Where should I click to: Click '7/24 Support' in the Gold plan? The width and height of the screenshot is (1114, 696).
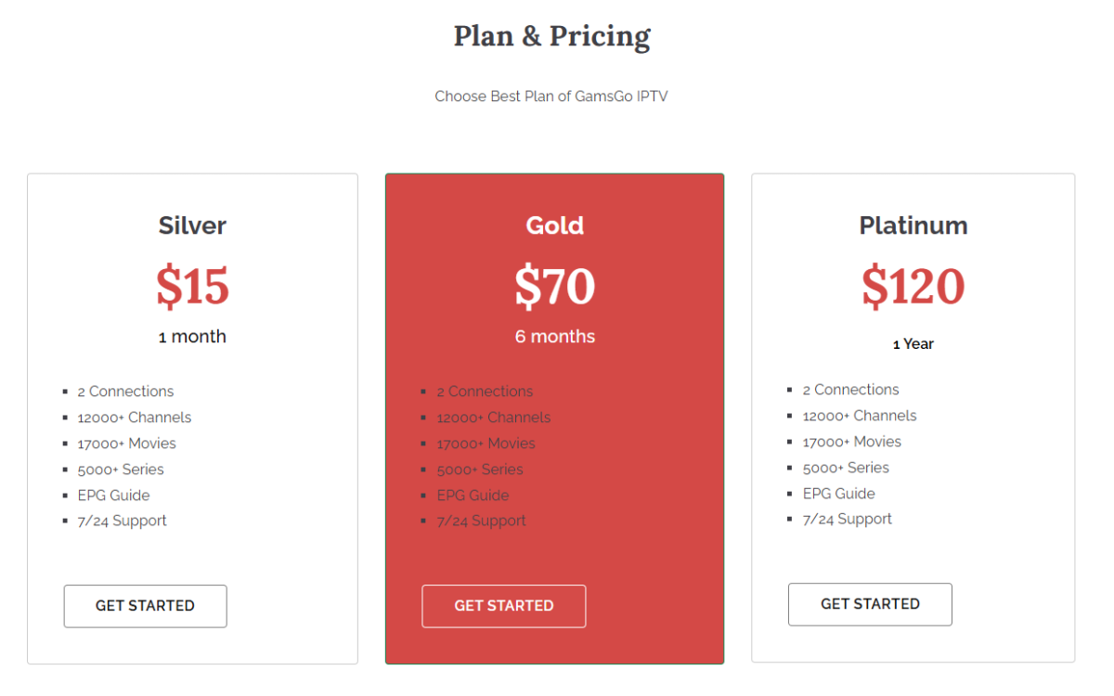pos(481,520)
